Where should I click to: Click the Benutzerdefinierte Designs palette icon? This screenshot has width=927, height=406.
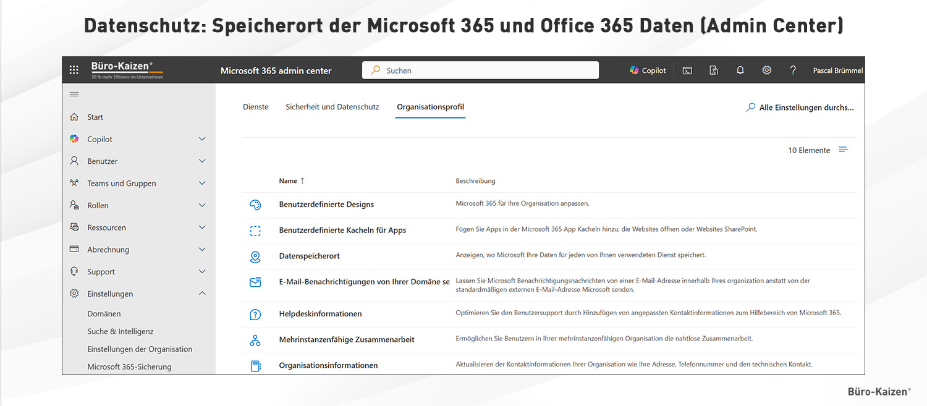(x=255, y=205)
